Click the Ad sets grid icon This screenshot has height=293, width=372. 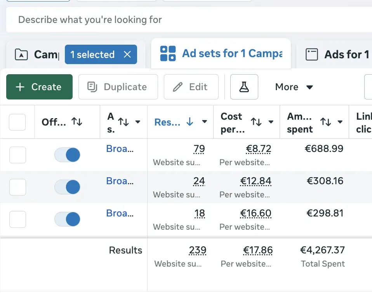tap(168, 53)
